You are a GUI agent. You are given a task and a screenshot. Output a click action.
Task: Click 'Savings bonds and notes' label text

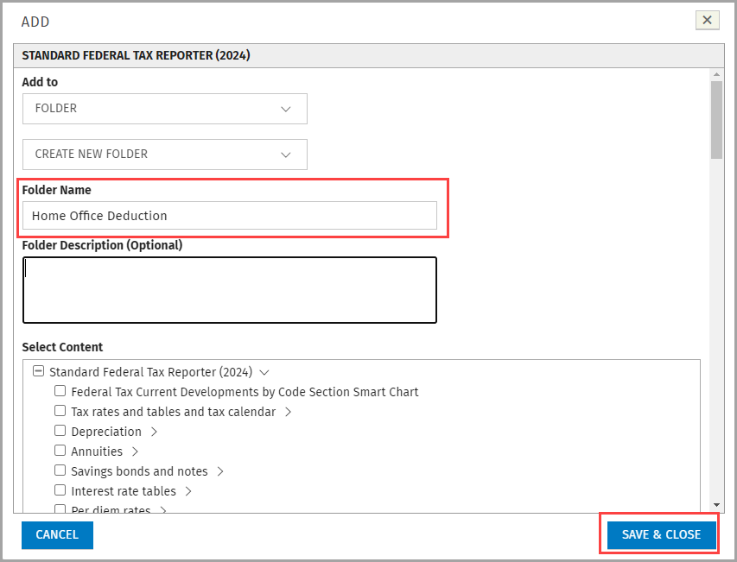[139, 470]
